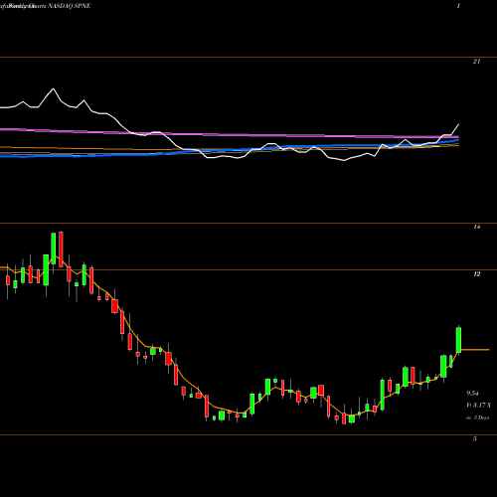Select the 21 axis label

476,62
